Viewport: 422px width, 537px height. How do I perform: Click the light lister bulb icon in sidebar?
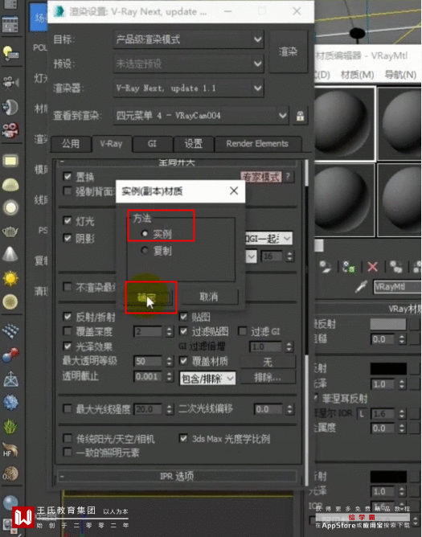click(x=10, y=53)
